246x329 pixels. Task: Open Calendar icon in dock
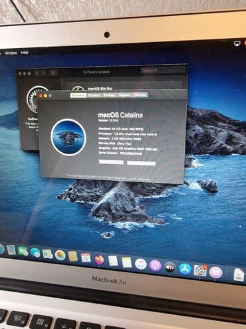(x=86, y=258)
